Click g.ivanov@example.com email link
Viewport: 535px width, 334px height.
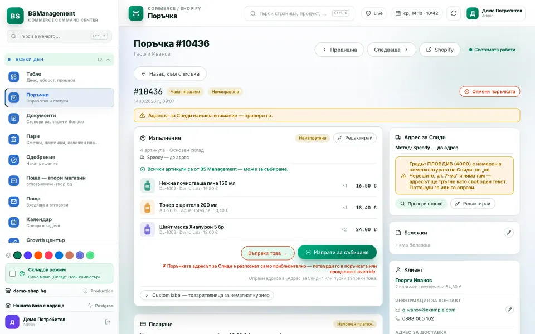(429, 310)
